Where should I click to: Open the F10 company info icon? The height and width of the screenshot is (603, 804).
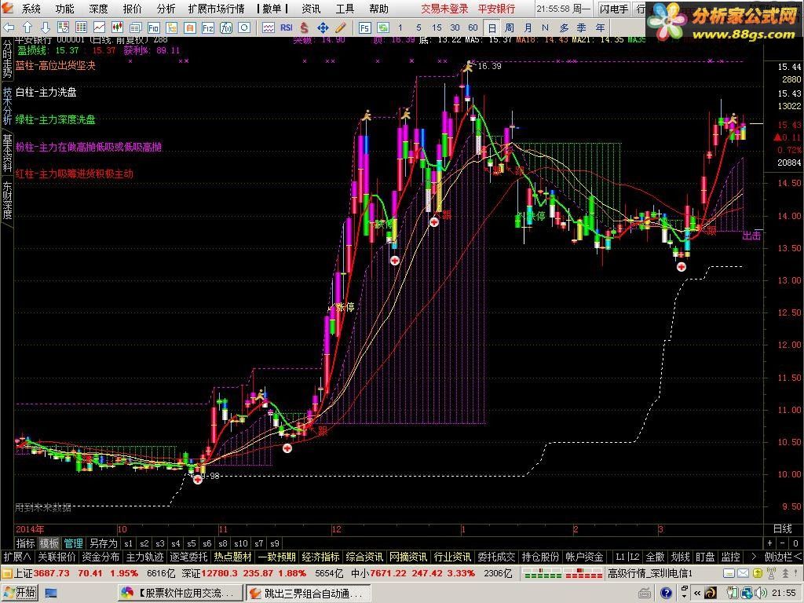153,27
